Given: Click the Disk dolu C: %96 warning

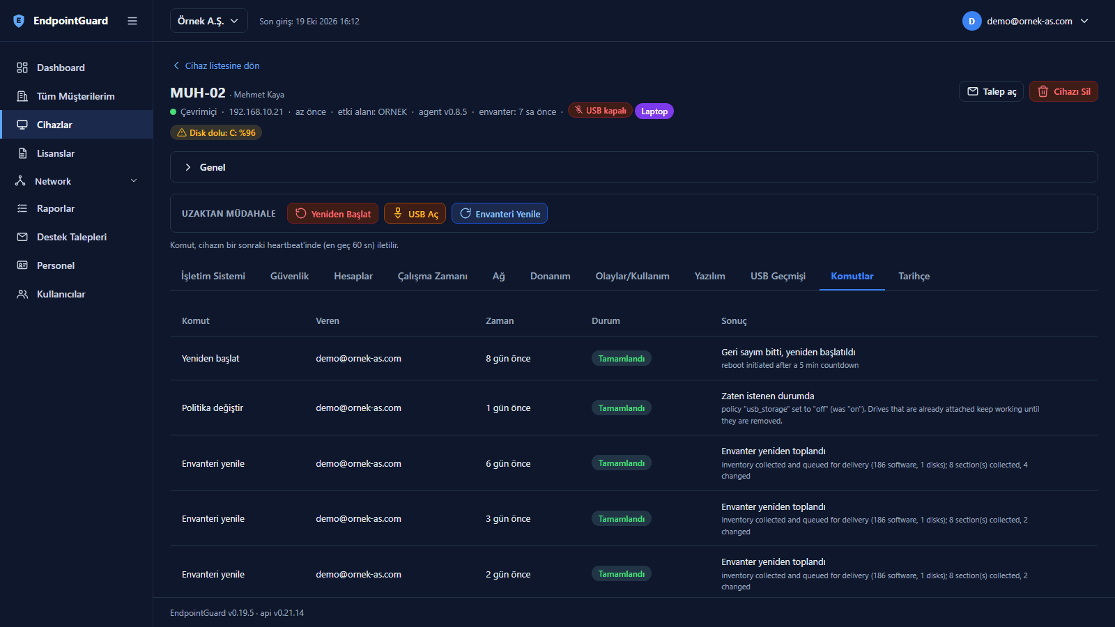Looking at the screenshot, I should 216,132.
